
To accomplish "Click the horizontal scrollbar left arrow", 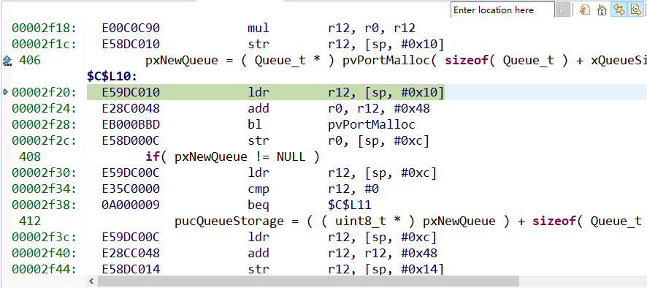I will (91, 281).
